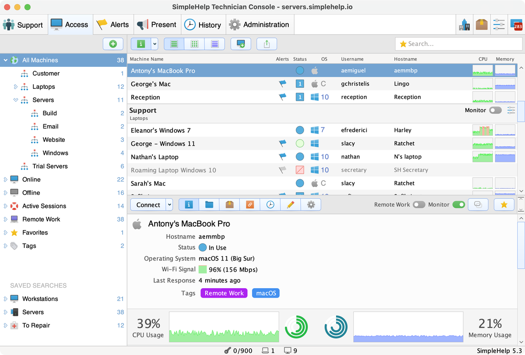The height and width of the screenshot is (355, 525).
Task: Click the green plus button above the machine tree
Action: (x=113, y=44)
